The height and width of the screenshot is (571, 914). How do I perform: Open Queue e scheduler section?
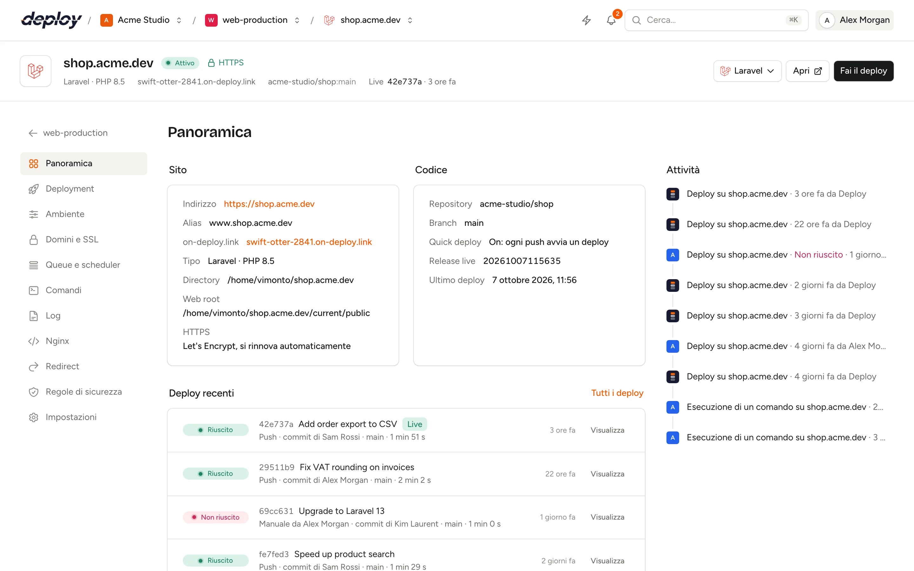pyautogui.click(x=83, y=265)
